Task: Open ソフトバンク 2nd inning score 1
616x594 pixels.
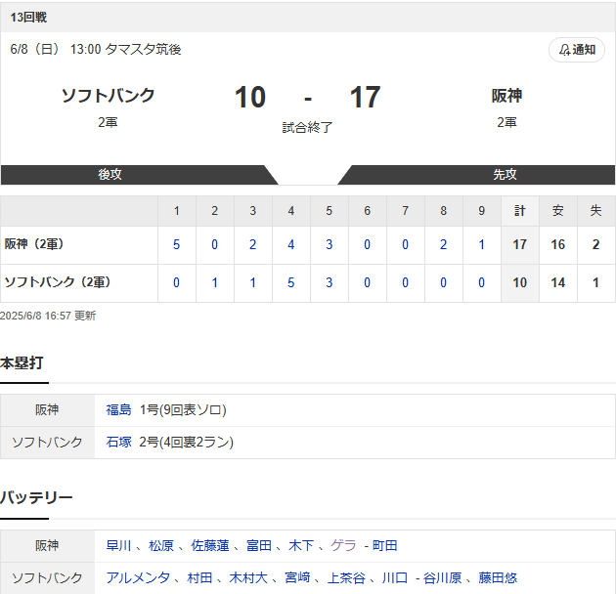Action: point(214,282)
